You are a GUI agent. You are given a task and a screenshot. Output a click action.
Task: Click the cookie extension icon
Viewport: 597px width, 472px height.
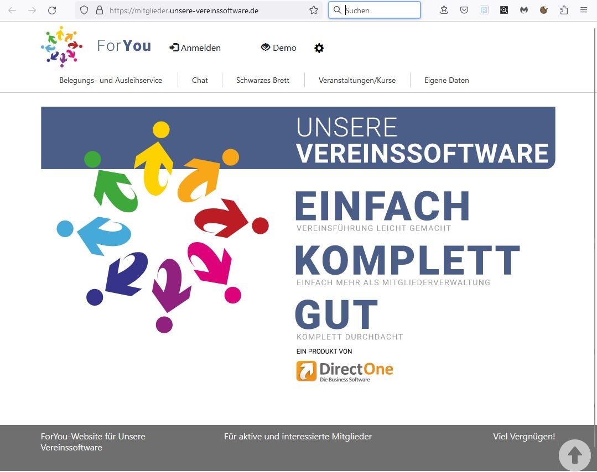[x=544, y=11]
